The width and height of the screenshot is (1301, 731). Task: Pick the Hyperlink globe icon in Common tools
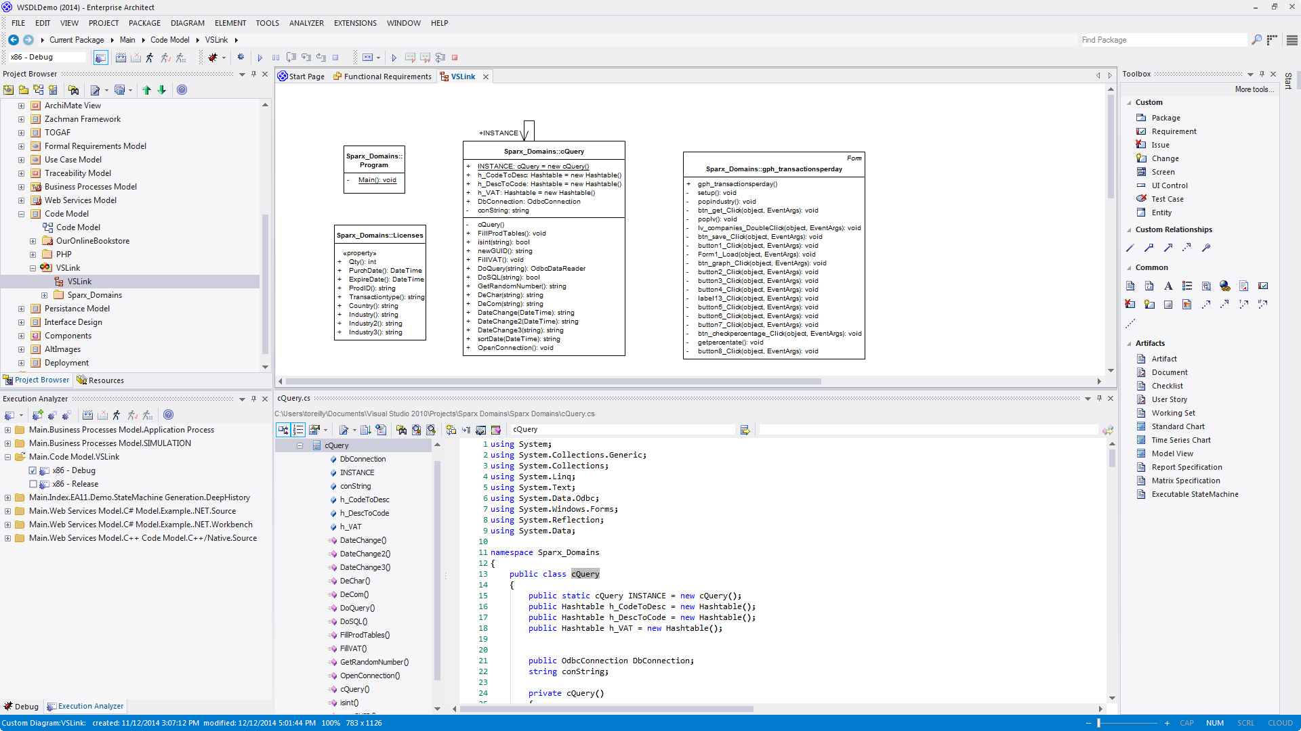pos(1224,286)
